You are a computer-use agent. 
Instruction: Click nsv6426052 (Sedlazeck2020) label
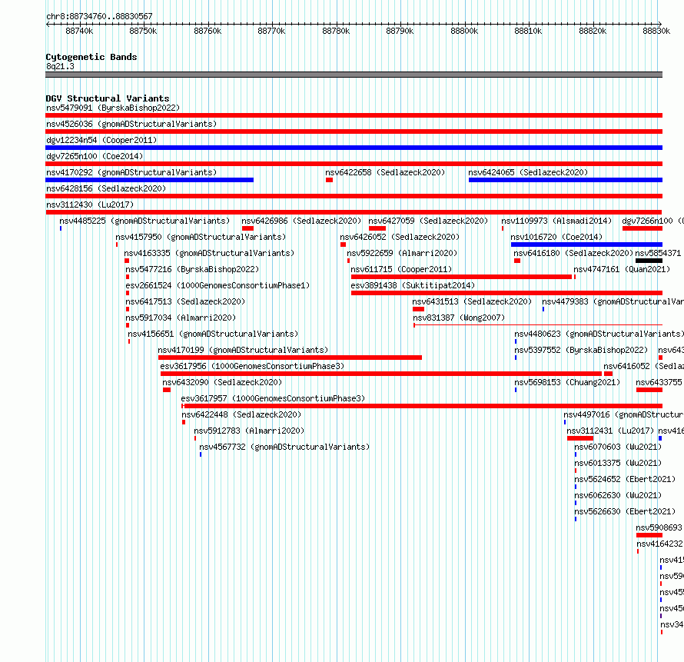point(400,237)
